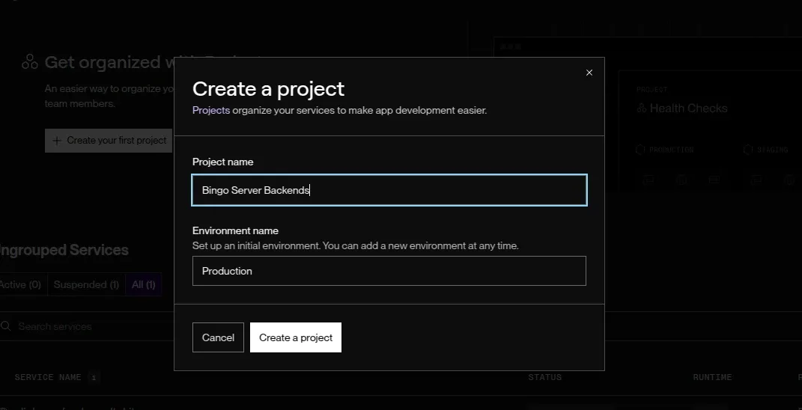Click the SERVICE NAME column header

tap(48, 377)
